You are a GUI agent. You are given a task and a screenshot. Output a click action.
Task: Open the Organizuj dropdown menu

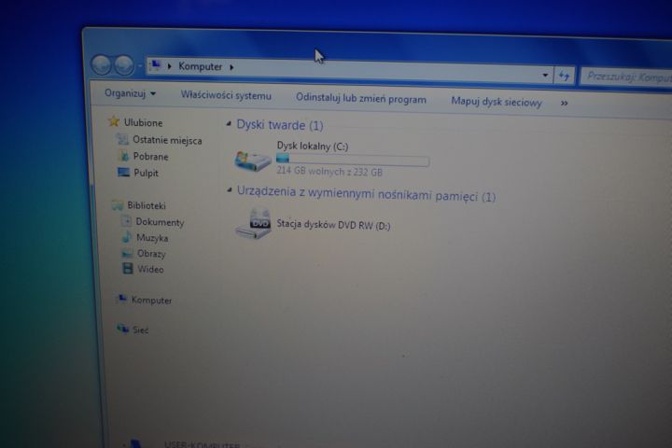coord(130,93)
